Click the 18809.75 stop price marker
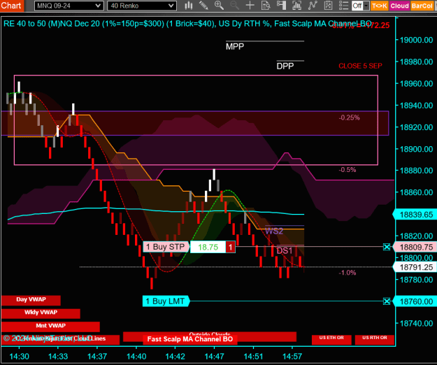 click(x=415, y=247)
